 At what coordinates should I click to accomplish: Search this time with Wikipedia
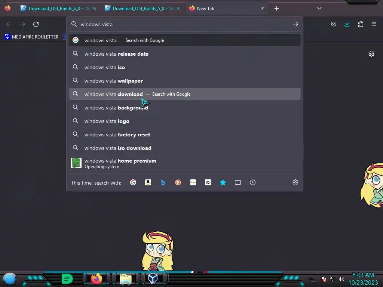208,182
